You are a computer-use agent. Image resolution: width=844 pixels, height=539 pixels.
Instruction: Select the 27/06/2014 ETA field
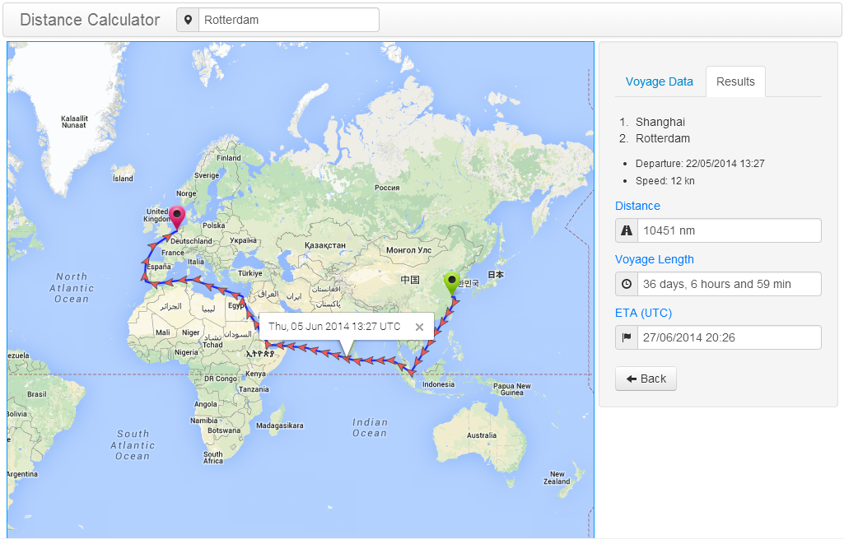coord(730,337)
